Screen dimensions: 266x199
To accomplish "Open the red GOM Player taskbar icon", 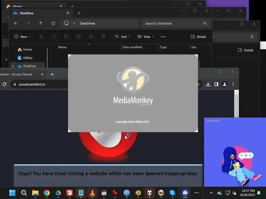I will [70, 193].
